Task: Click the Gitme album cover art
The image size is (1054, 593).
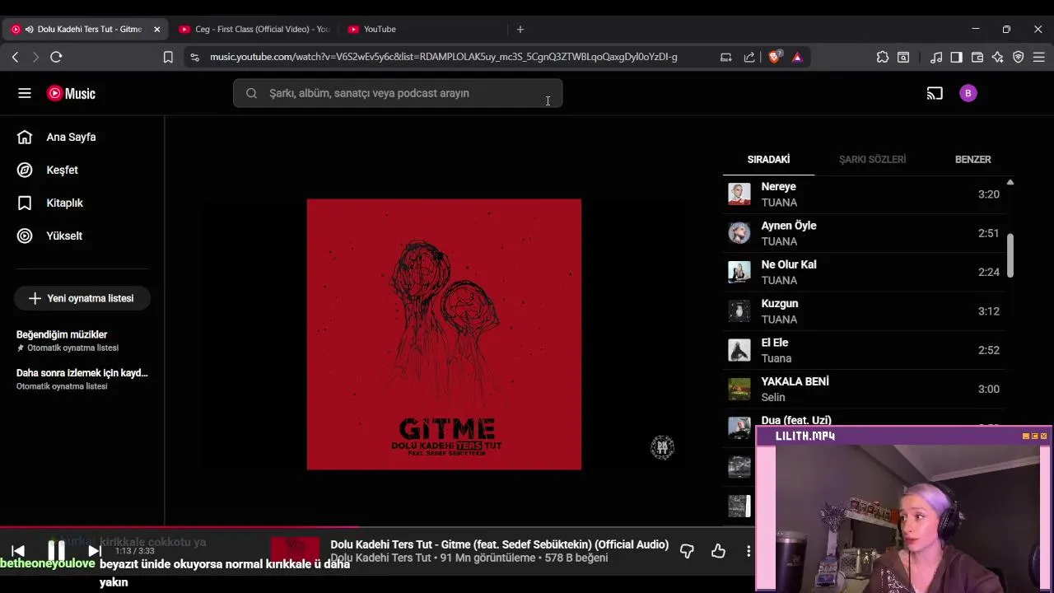Action: pyautogui.click(x=444, y=334)
